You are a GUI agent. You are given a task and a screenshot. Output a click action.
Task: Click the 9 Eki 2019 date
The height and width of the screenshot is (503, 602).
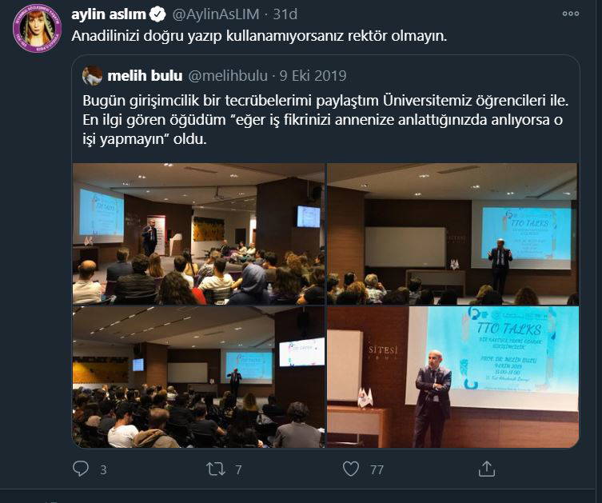point(313,76)
